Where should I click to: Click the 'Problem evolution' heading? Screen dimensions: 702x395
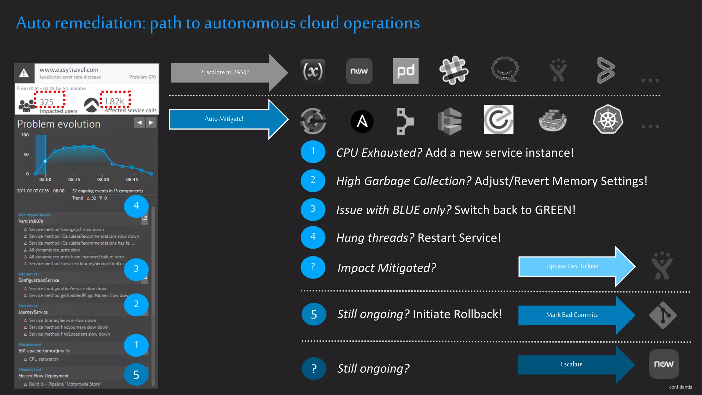tap(59, 124)
